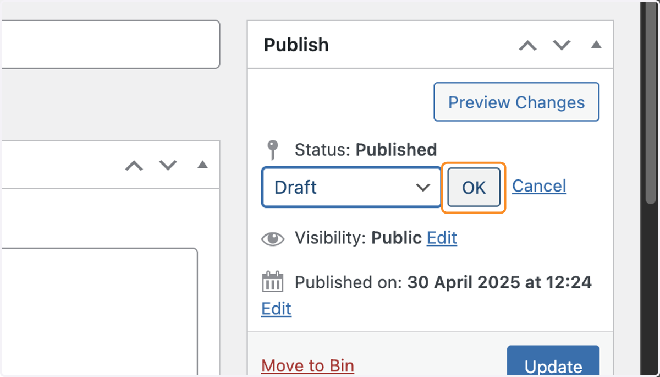Screen dimensions: 660x377
Task: Move left editor panel up
Action: 134,165
